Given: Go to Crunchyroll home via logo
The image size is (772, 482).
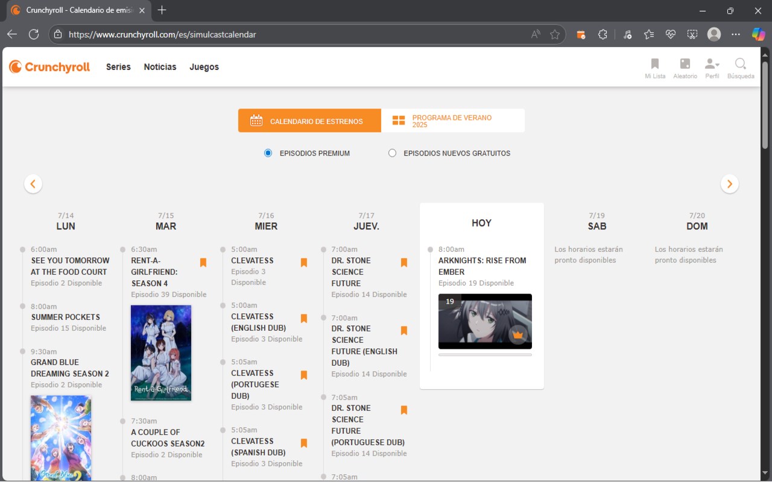Looking at the screenshot, I should click(49, 67).
